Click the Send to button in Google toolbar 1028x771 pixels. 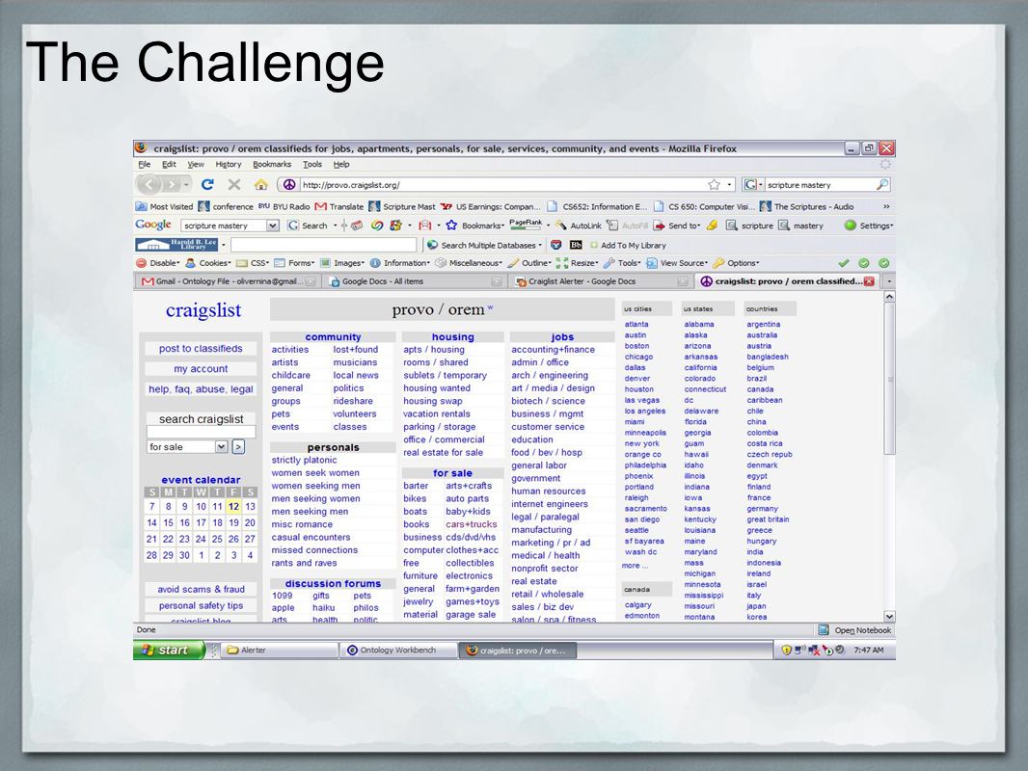pyautogui.click(x=677, y=226)
